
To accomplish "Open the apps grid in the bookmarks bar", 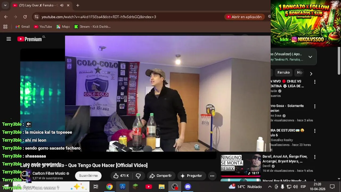I will pos(5,27).
